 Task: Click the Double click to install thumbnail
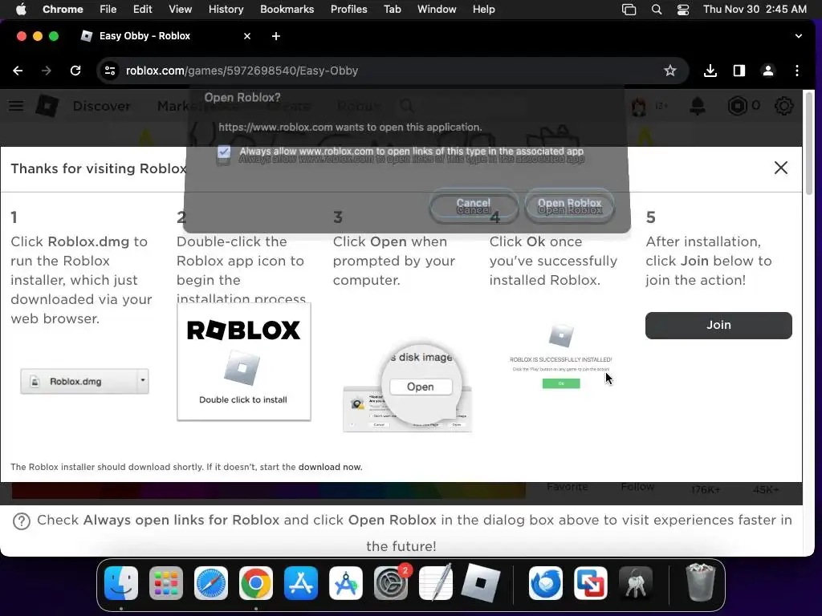point(244,362)
